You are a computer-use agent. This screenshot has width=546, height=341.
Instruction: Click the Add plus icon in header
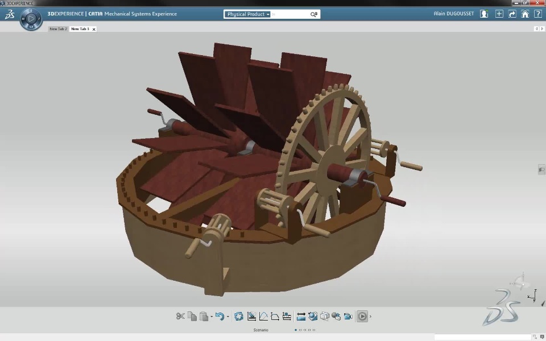[x=499, y=14]
